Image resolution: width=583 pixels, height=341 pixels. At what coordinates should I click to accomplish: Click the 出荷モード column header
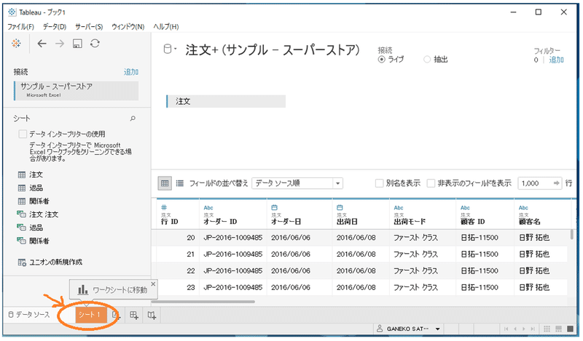(423, 214)
